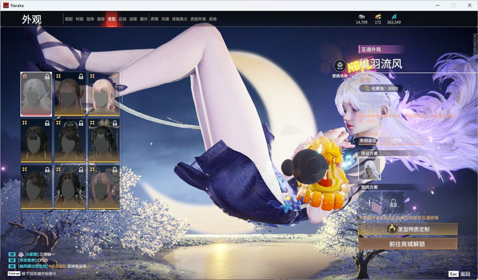Click 前往商城解锁 to unlock in store
The height and width of the screenshot is (280, 478).
click(407, 244)
